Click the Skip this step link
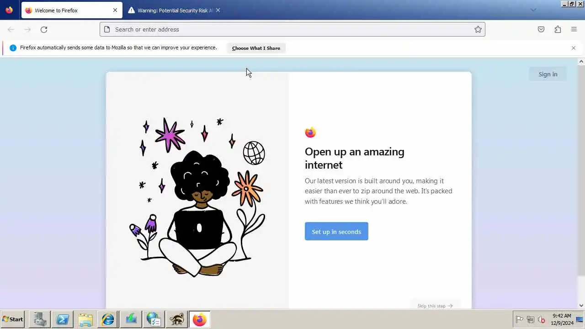The width and height of the screenshot is (585, 329). coord(435,306)
